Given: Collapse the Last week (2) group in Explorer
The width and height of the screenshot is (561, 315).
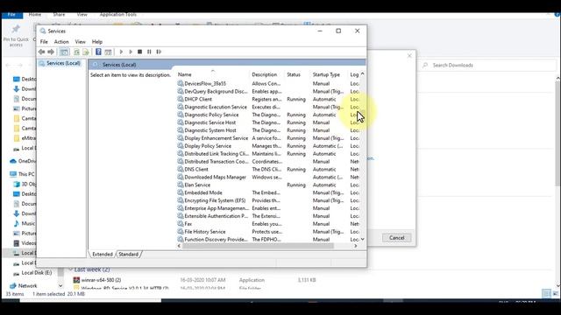Looking at the screenshot, I should point(71,269).
